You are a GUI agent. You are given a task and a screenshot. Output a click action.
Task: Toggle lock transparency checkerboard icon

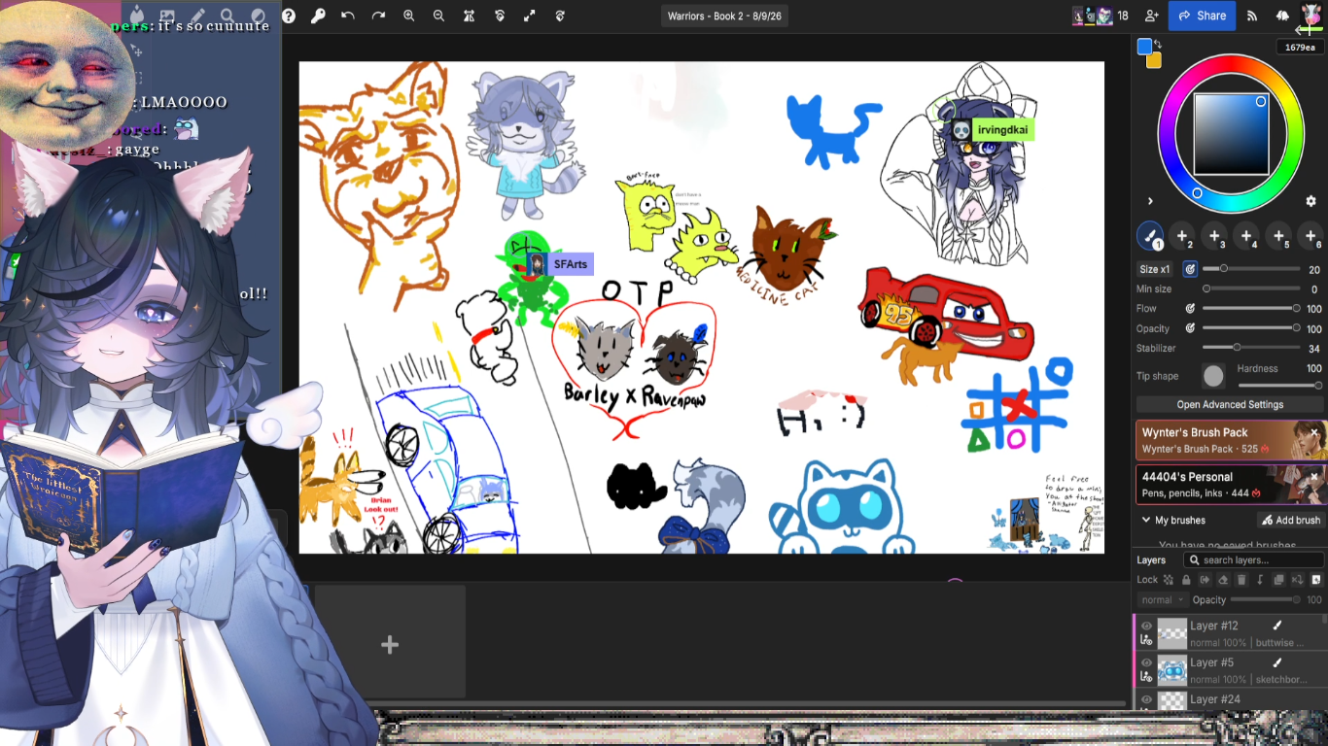1169,580
